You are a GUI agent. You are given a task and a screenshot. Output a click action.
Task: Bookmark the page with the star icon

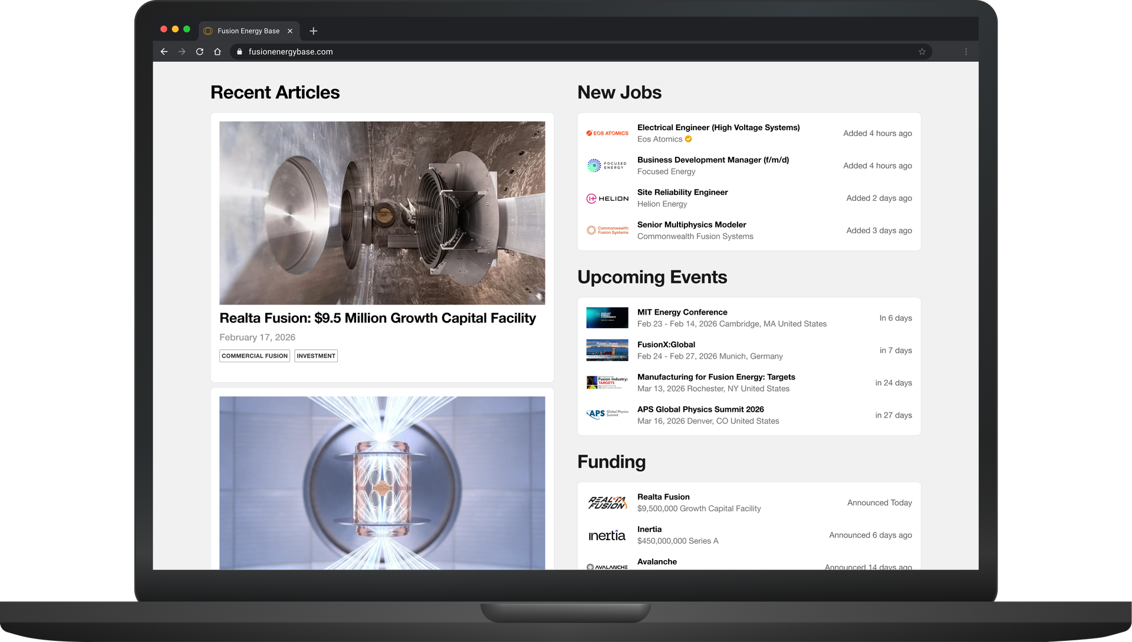coord(922,52)
